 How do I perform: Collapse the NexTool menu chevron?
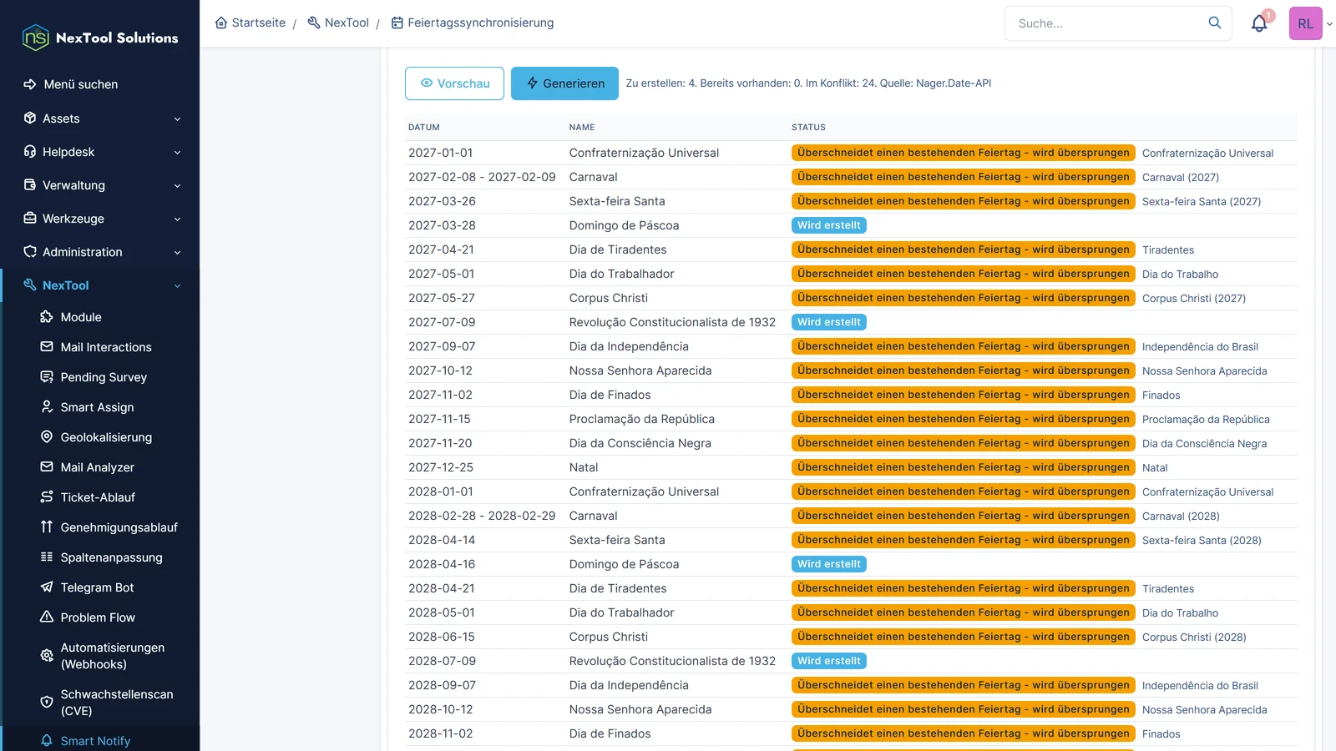click(x=177, y=286)
